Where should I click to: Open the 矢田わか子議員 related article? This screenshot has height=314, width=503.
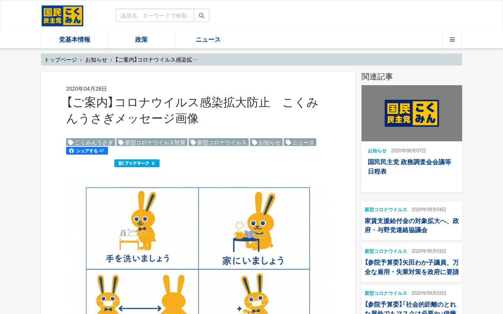coord(412,267)
